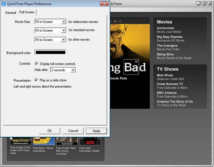Click the TV Shows section heading
The width and height of the screenshot is (214, 167).
coord(168,69)
